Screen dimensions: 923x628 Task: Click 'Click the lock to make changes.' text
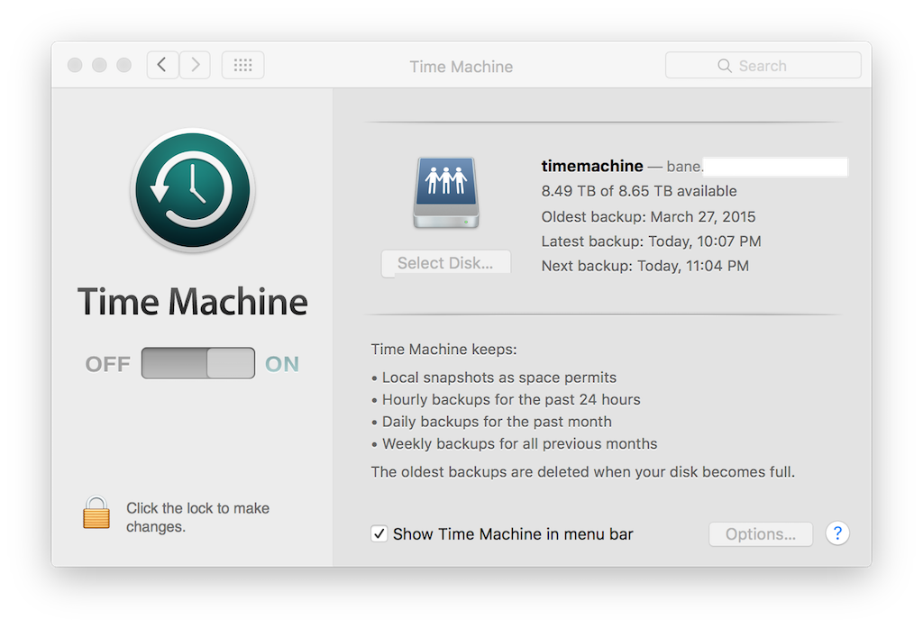click(197, 517)
